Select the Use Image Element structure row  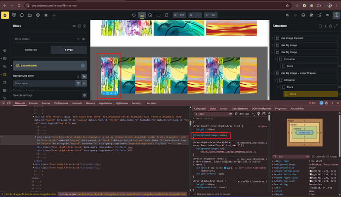click(306, 38)
